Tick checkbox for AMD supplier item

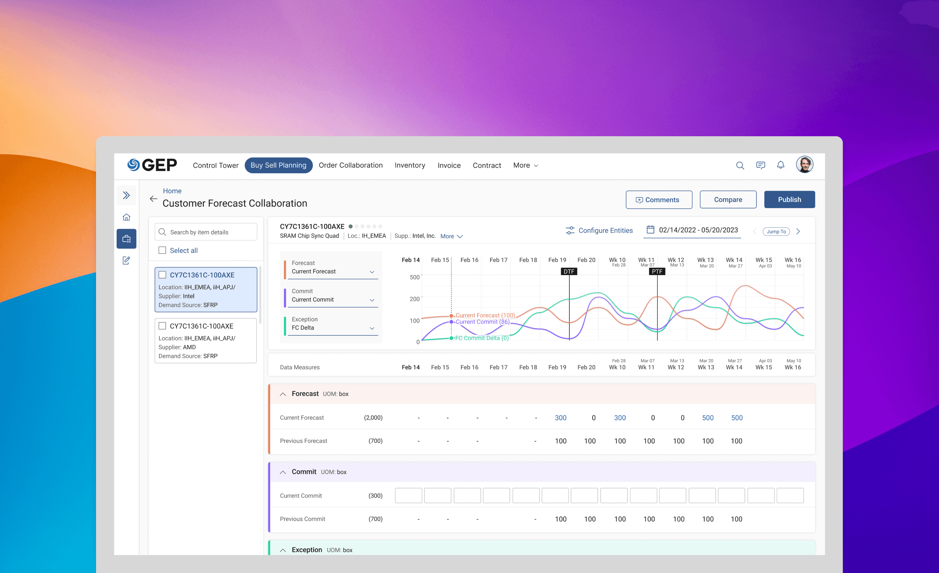pos(162,326)
